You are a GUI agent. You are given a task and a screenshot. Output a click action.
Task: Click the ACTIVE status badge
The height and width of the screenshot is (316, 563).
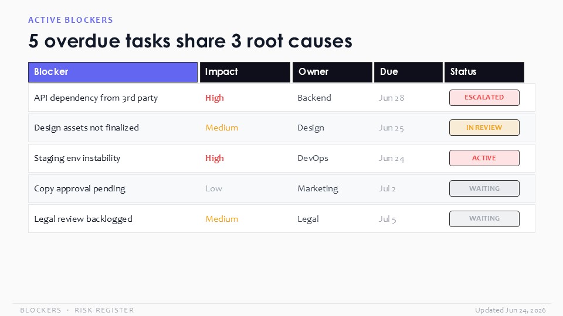coord(484,158)
